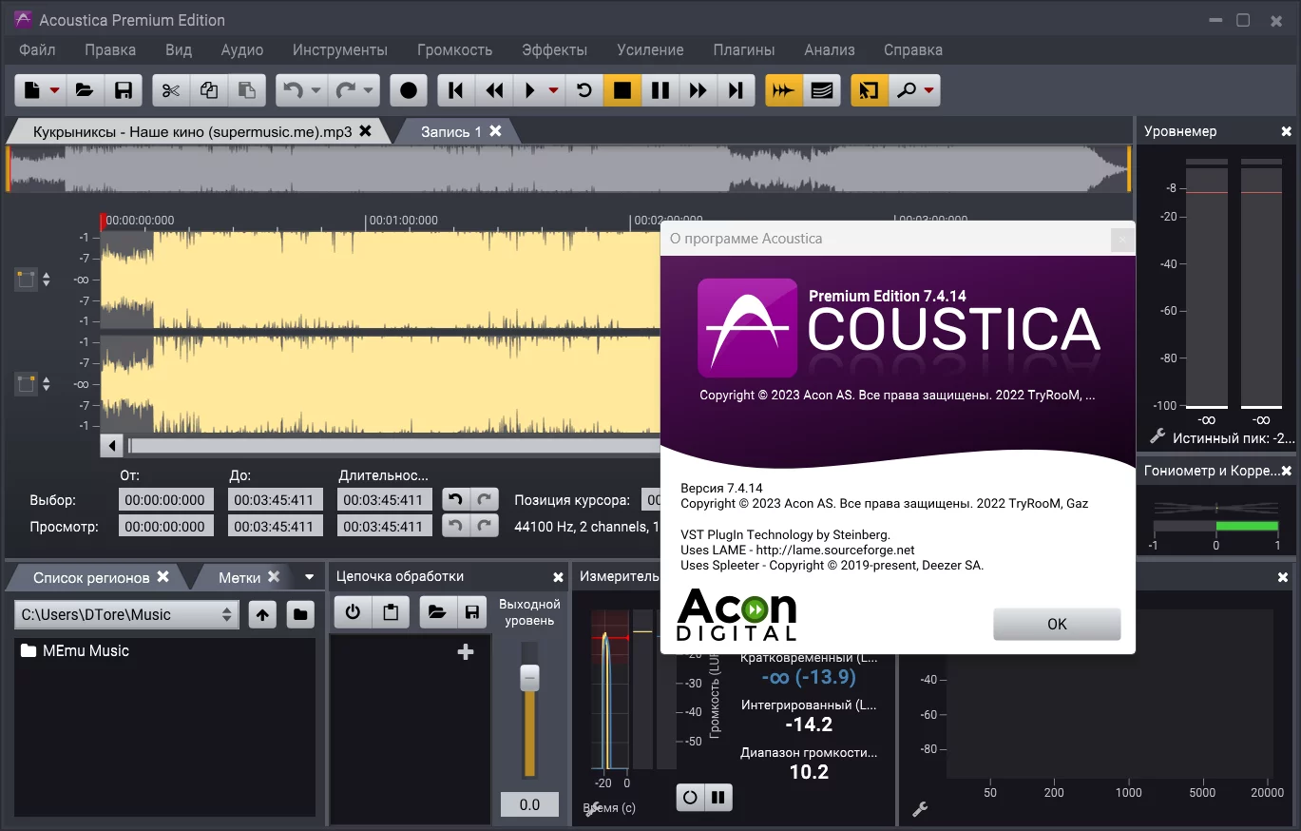Toggle the spectral view mode
Viewport: 1301px width, 831px height.
(822, 90)
